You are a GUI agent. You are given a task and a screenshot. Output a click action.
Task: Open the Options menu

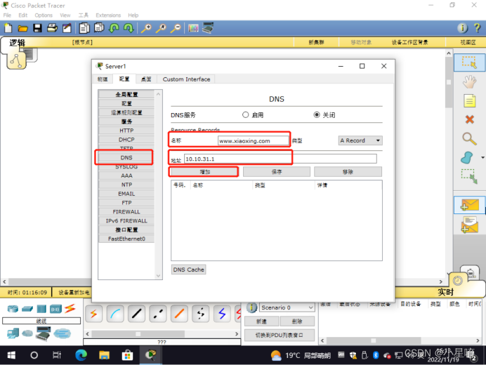tap(44, 15)
